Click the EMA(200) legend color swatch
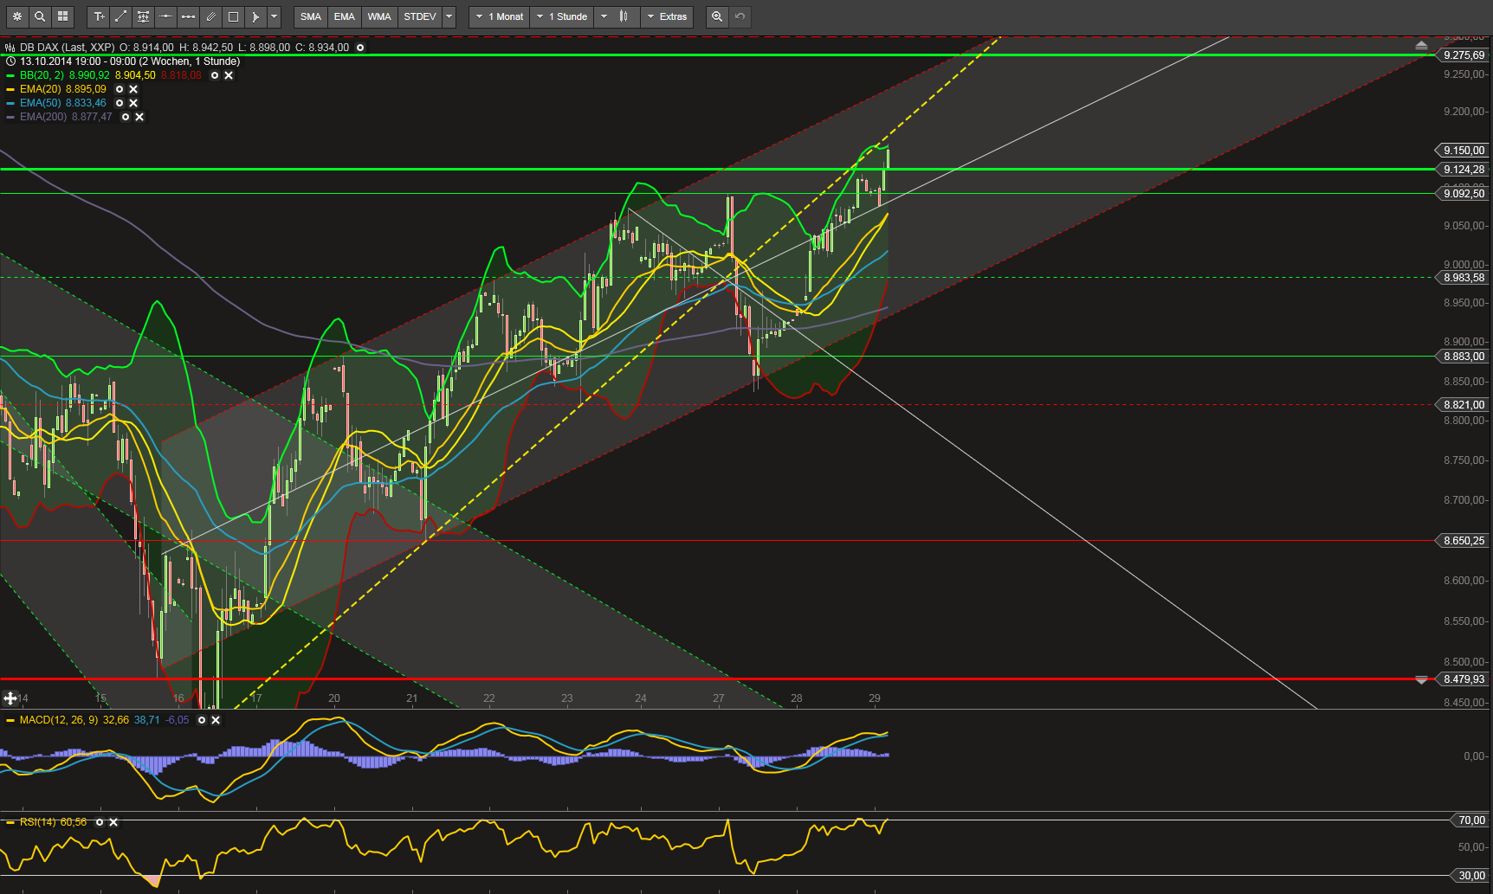Screen dimensions: 1493x894 coord(10,117)
